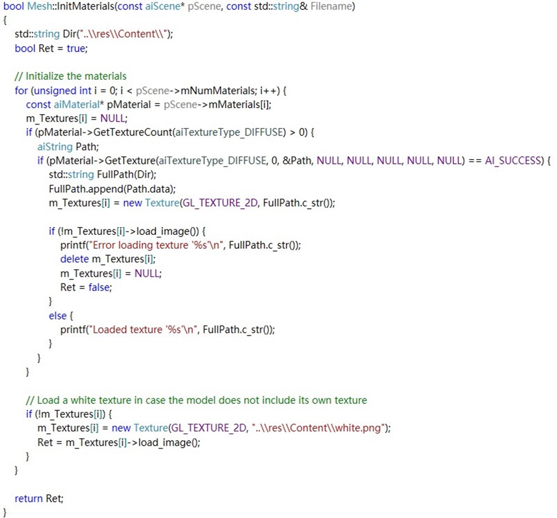Click on GetTextureCount call
The width and height of the screenshot is (557, 518).
(x=133, y=132)
